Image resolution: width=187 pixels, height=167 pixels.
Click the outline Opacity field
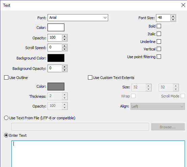click(55, 106)
